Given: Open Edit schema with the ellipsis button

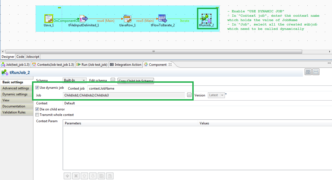Looking at the screenshot, I should coord(113,80).
